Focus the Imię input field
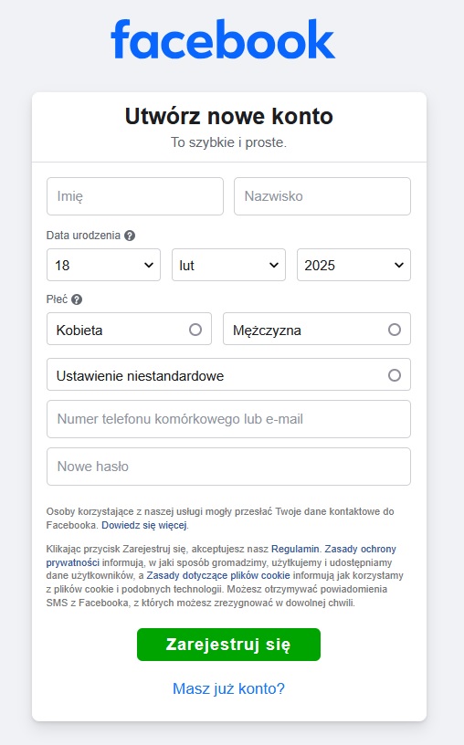Image resolution: width=464 pixels, height=745 pixels. point(135,196)
